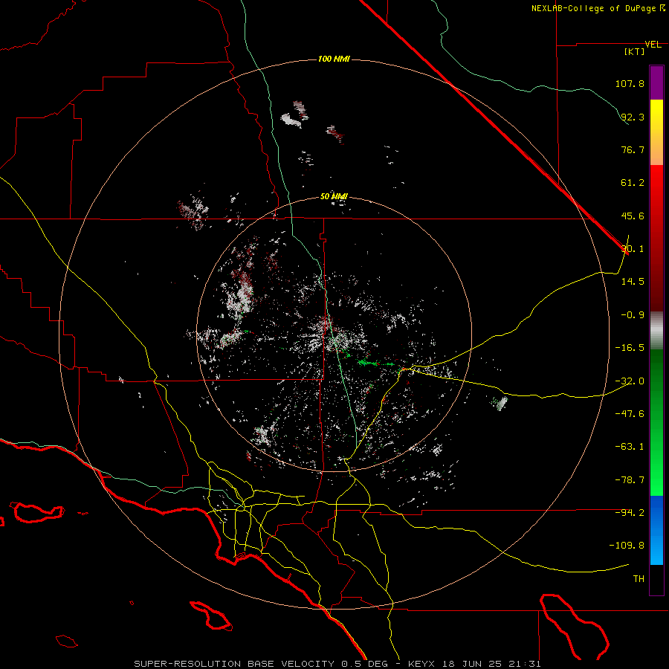Image resolution: width=669 pixels, height=669 pixels.
Task: Click the 107.8 velocity scale value
Action: tap(630, 83)
